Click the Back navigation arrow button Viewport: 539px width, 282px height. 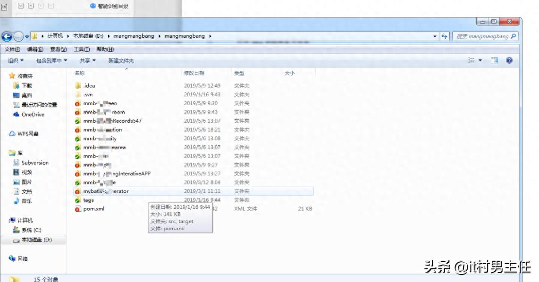pyautogui.click(x=7, y=36)
